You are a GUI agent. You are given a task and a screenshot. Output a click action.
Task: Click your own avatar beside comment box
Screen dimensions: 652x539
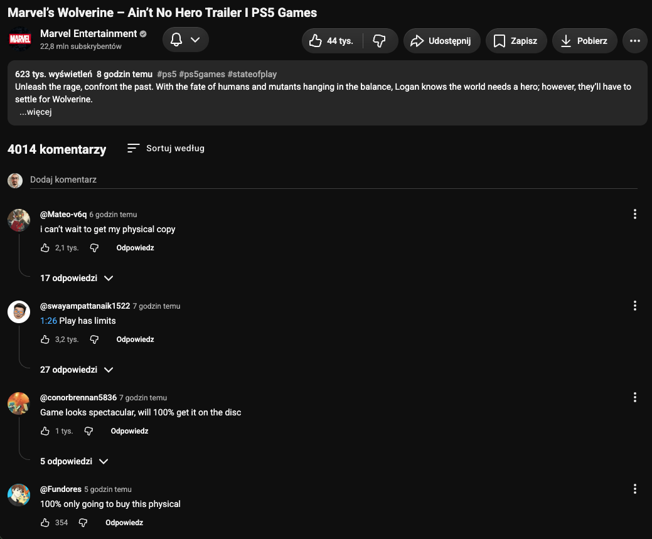[x=15, y=181]
